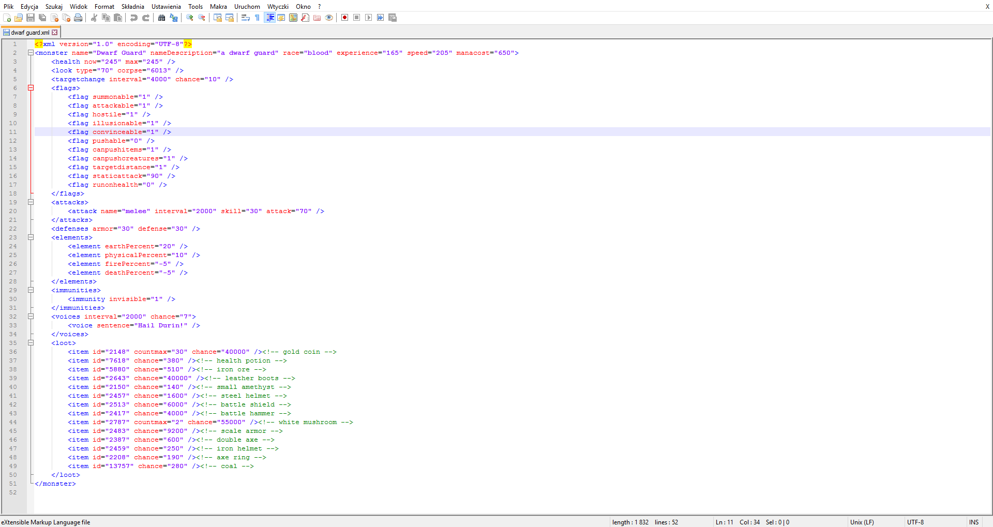
Task: Print the document with the printer icon
Action: pyautogui.click(x=78, y=18)
